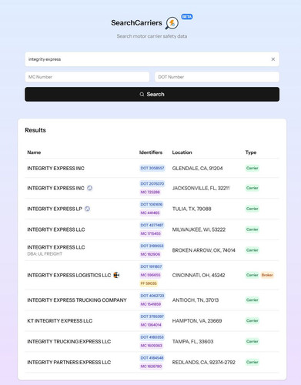Click the MC 725288 badge in Jacksonville row
Image resolution: width=301 pixels, height=385 pixels.
(150, 192)
